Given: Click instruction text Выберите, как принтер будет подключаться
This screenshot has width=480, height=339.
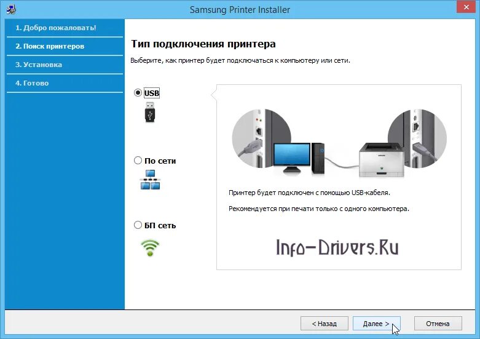Looking at the screenshot, I should pyautogui.click(x=240, y=60).
